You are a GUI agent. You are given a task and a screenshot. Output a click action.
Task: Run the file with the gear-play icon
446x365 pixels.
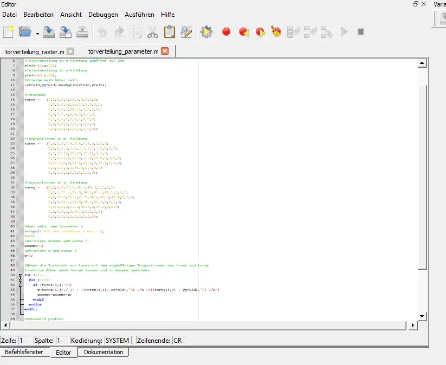click(x=206, y=32)
